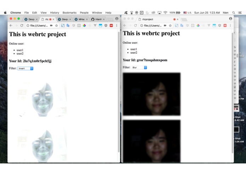Reload page in left Chrome window
Screen dimensions: 246x174
pyautogui.click(x=22, y=25)
